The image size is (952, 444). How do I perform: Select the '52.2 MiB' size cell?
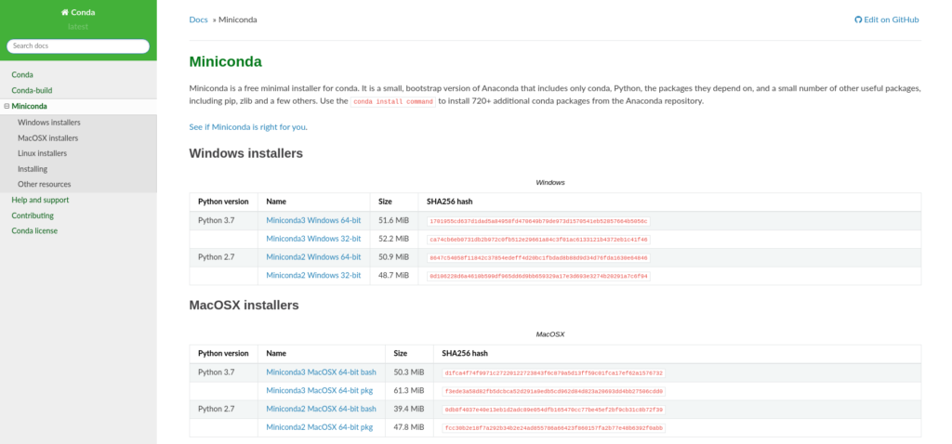pos(394,239)
